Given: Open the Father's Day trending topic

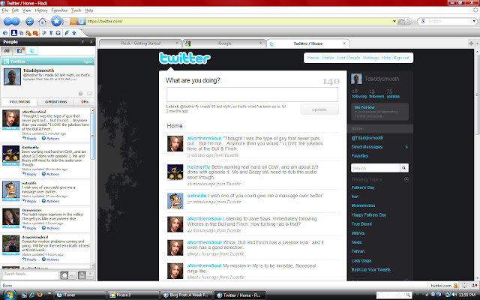Looking at the screenshot, I should (363, 187).
